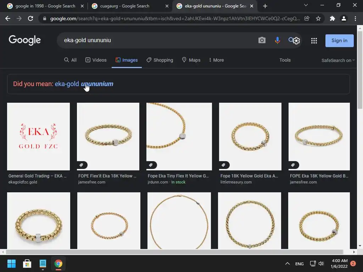This screenshot has width=363, height=272.
Task: Switch to the All results tab
Action: pos(70,60)
